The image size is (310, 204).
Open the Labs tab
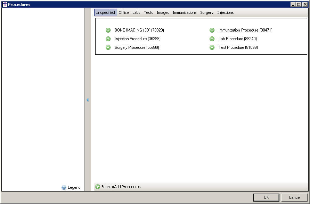pos(136,12)
